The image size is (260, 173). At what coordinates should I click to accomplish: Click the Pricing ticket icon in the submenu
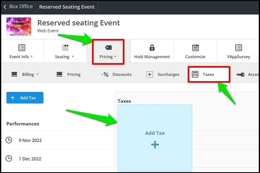pos(60,74)
